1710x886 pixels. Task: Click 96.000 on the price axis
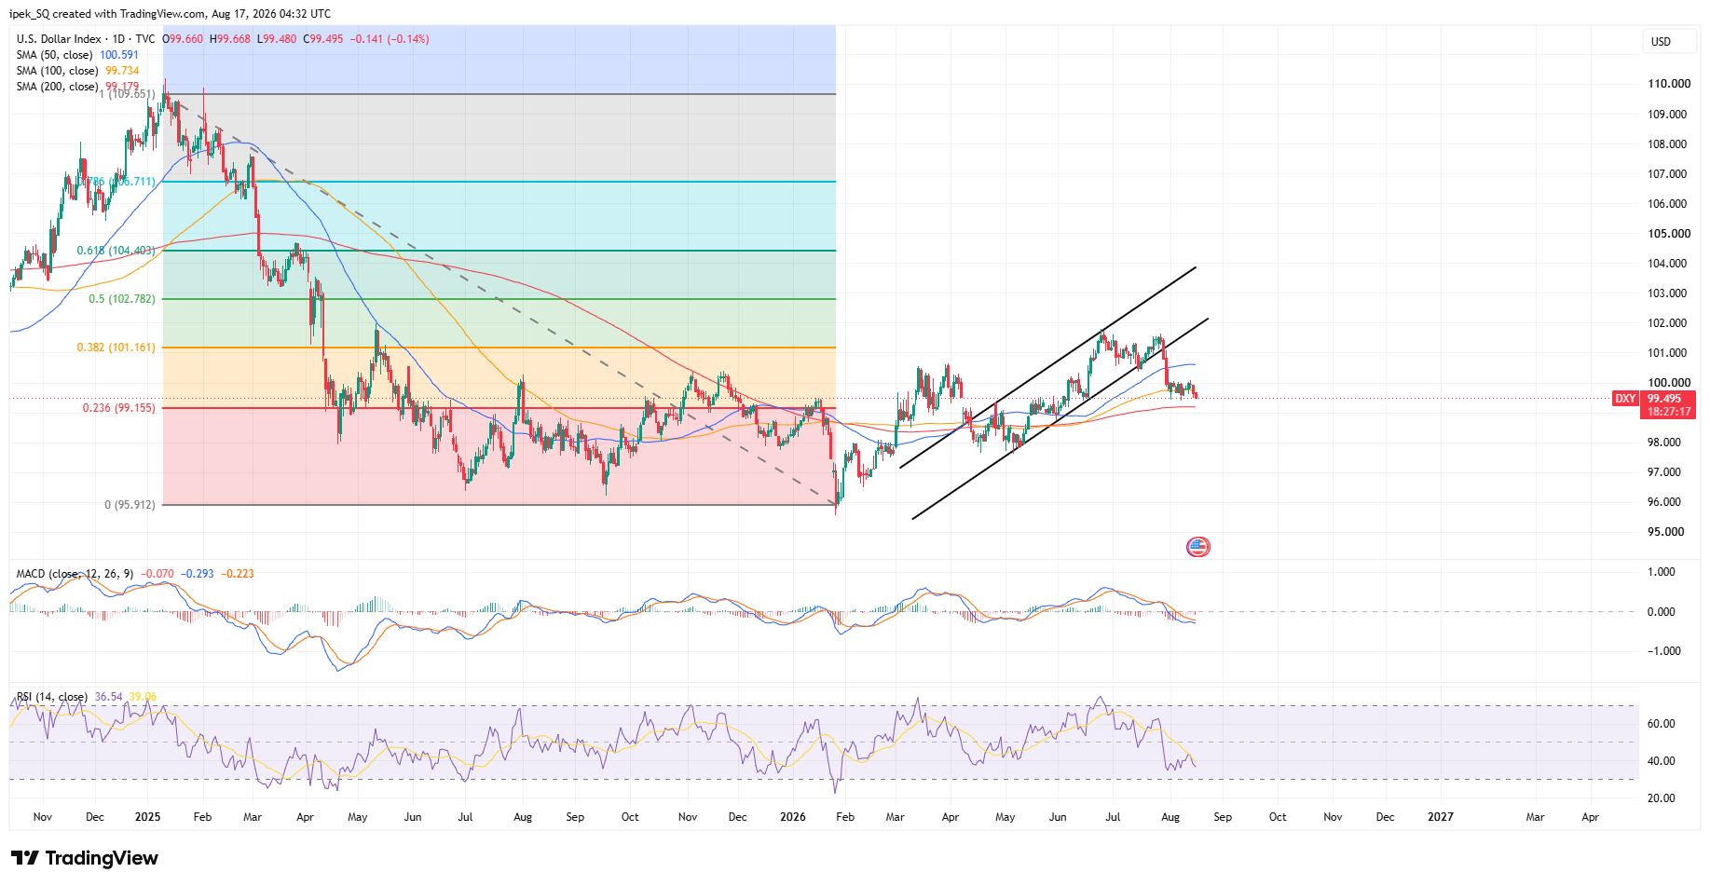pyautogui.click(x=1664, y=502)
